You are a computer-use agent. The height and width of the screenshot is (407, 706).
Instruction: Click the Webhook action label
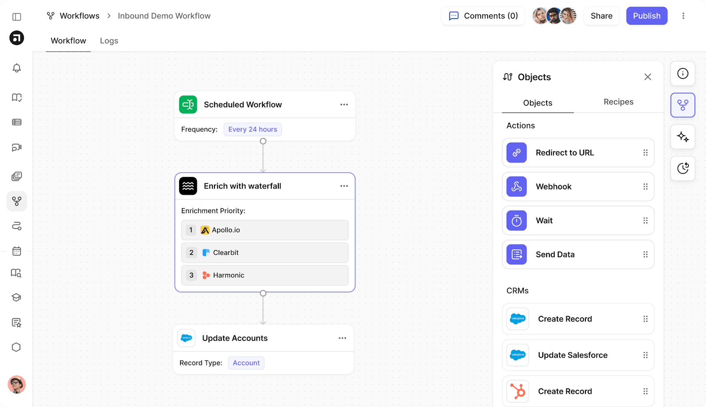click(553, 187)
